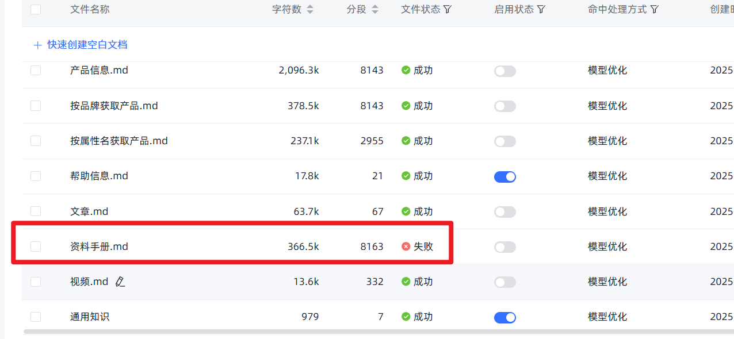This screenshot has width=734, height=339.
Task: Sort by 分段 column arrows
Action: pos(375,9)
